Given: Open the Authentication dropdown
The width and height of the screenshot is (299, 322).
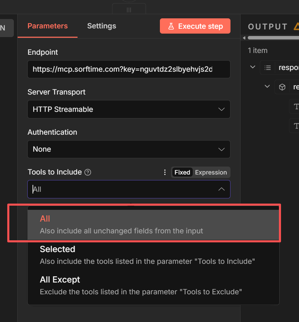Looking at the screenshot, I should (x=129, y=149).
